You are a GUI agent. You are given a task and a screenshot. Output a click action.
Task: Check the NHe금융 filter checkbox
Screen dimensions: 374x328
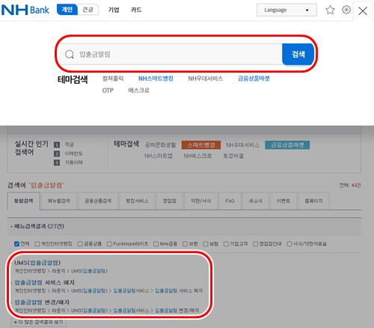(x=156, y=244)
